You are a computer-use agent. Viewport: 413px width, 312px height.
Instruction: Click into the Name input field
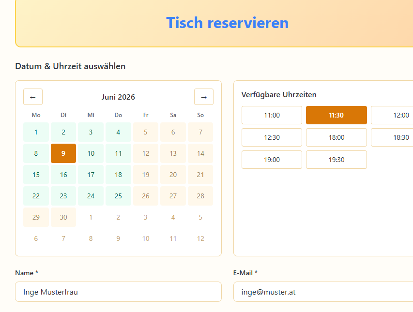point(118,292)
